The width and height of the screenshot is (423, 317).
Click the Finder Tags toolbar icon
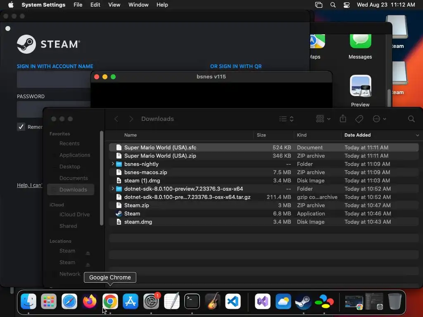click(x=359, y=119)
